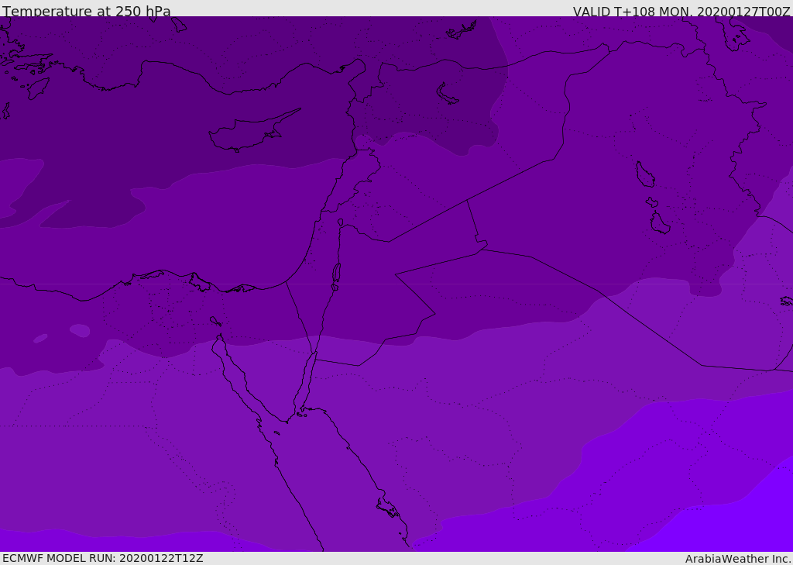Click the Dead Sea outline on the map
793x565 pixels.
336,274
